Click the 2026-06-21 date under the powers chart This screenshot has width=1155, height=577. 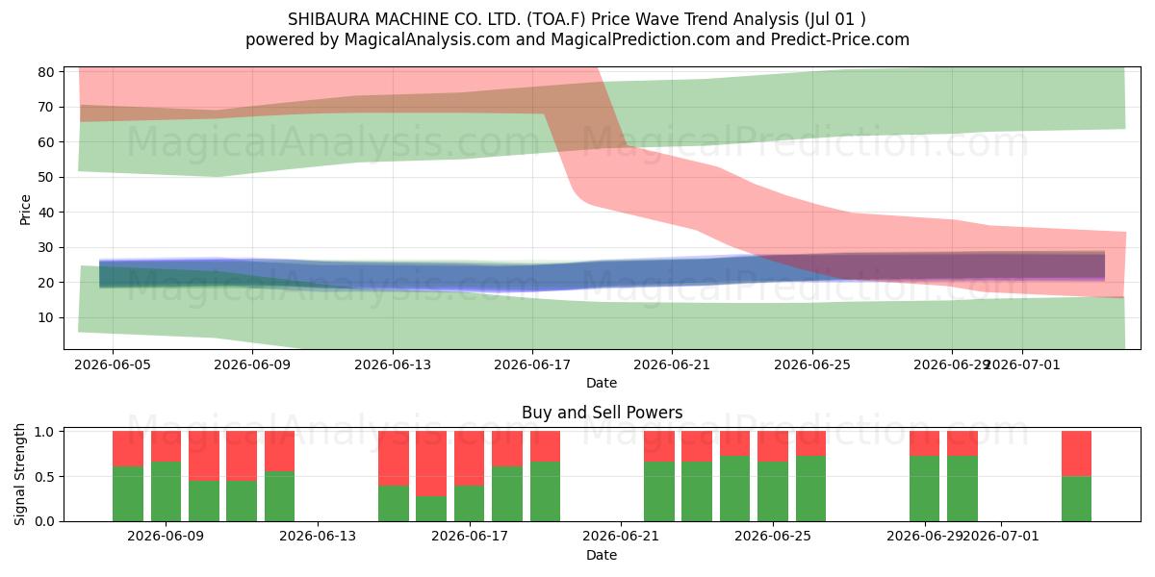[x=621, y=537]
